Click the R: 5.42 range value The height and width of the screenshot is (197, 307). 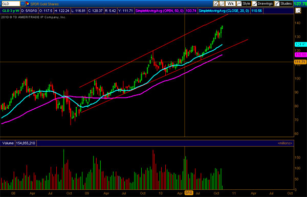tap(111, 11)
